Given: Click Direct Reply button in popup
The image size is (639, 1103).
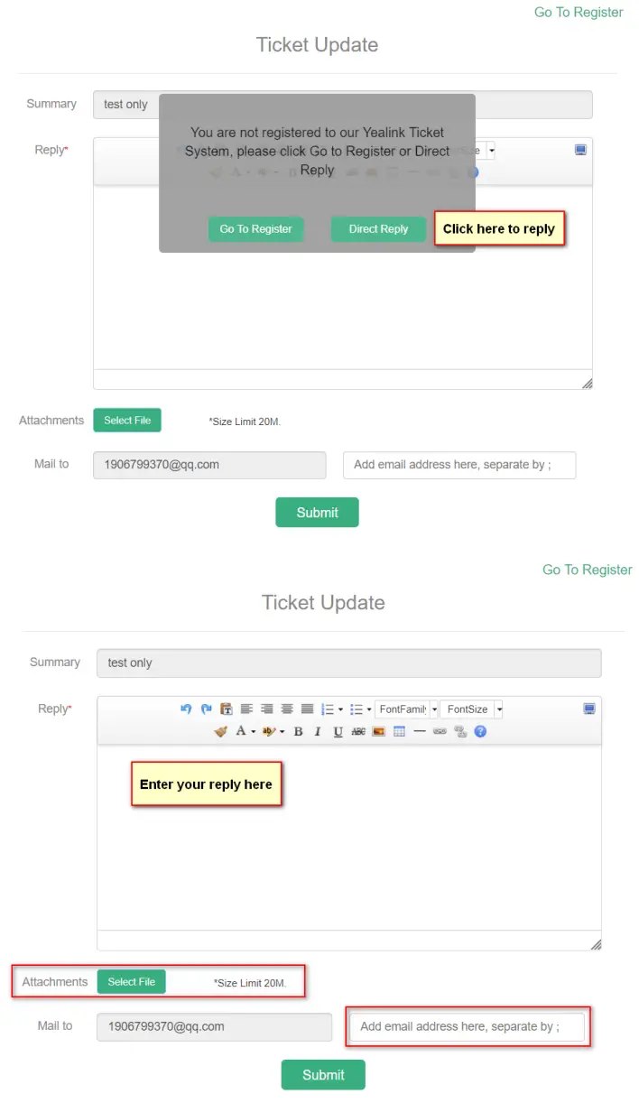Looking at the screenshot, I should coord(378,229).
